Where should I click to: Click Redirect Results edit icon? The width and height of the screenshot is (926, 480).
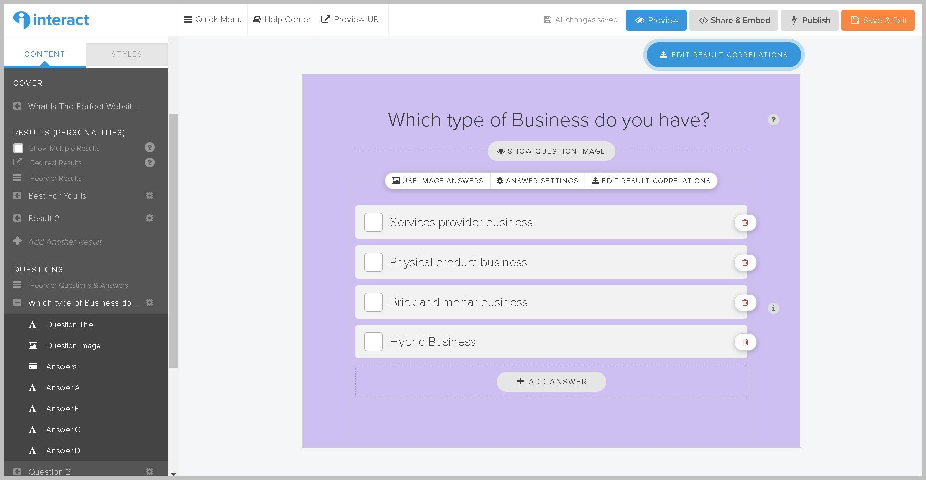(x=18, y=162)
